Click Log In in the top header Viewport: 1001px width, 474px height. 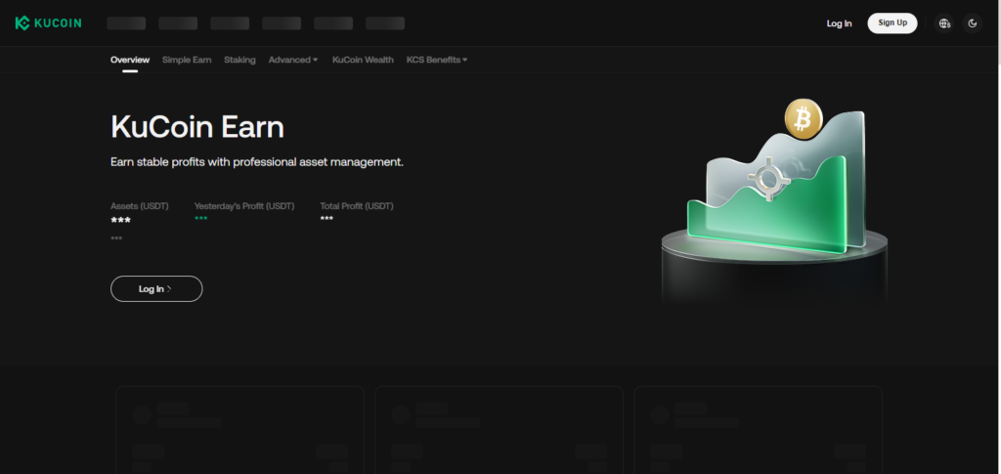[x=839, y=22]
